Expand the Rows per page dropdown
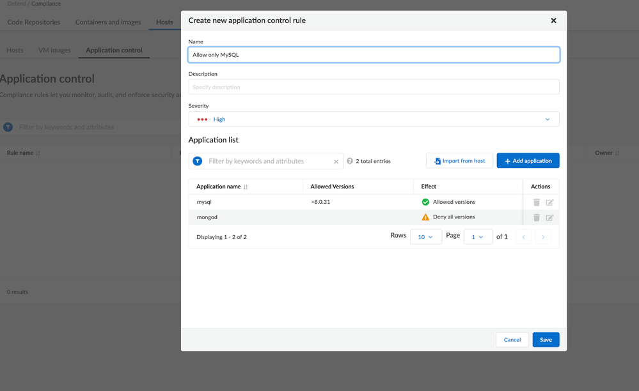The width and height of the screenshot is (639, 391). 425,237
